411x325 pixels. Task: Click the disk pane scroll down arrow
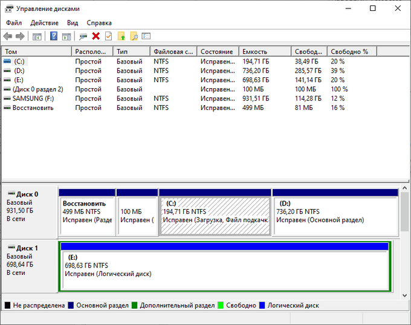(x=404, y=295)
